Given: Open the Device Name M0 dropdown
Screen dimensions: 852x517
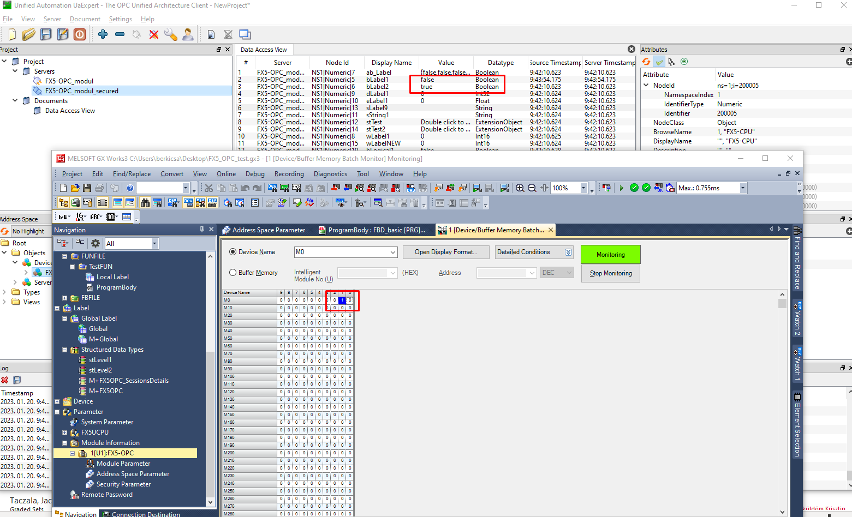Looking at the screenshot, I should click(x=393, y=252).
